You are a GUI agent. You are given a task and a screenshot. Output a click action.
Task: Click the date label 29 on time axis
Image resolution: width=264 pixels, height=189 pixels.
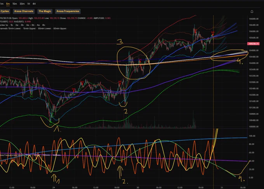coord(54,187)
